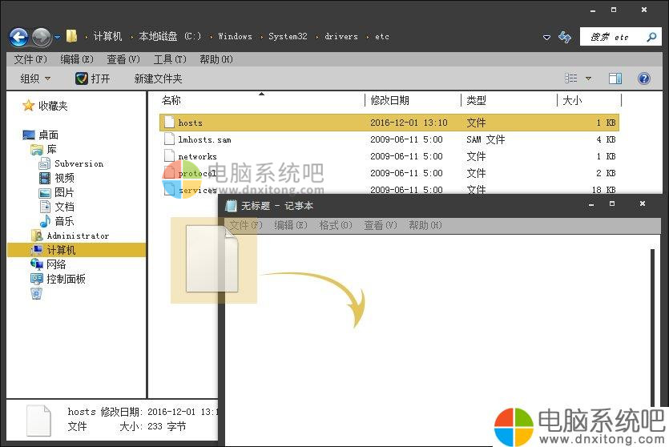Open the help question mark icon
669x447 pixels.
point(643,79)
